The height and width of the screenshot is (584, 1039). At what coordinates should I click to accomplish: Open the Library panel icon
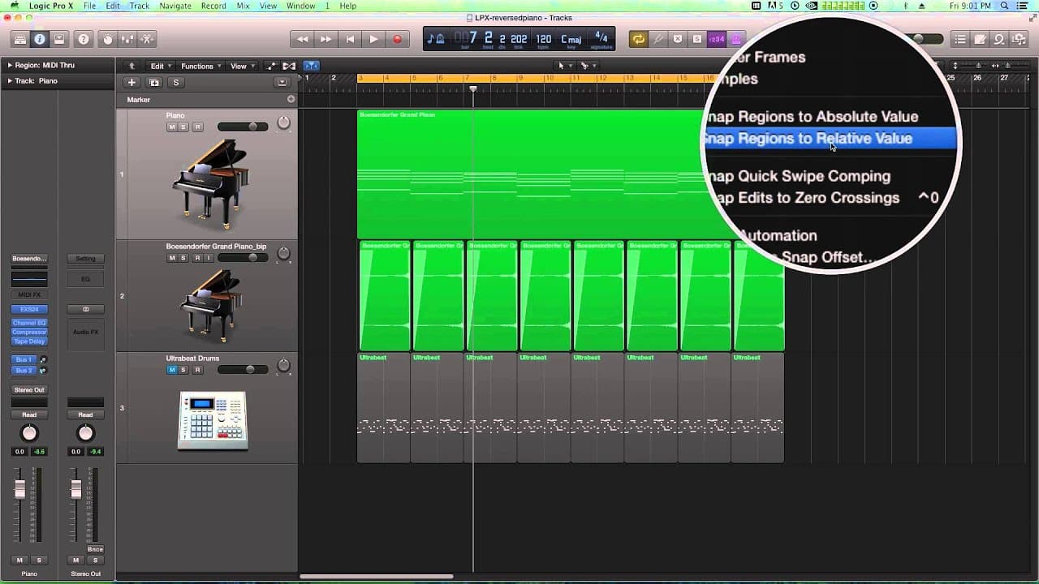click(x=19, y=39)
